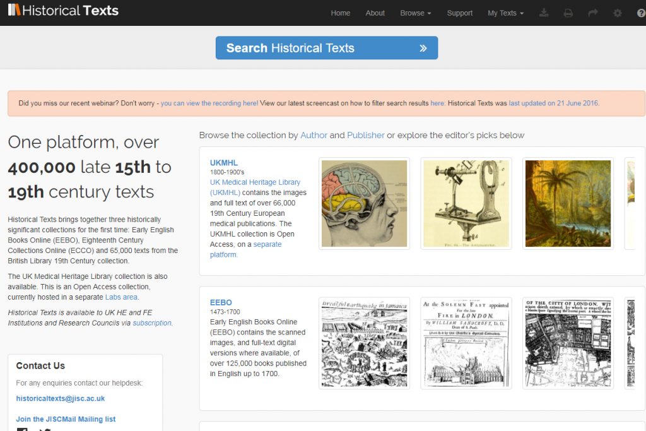The image size is (646, 431).
Task: Click the Historical Texts logo
Action: tap(63, 11)
